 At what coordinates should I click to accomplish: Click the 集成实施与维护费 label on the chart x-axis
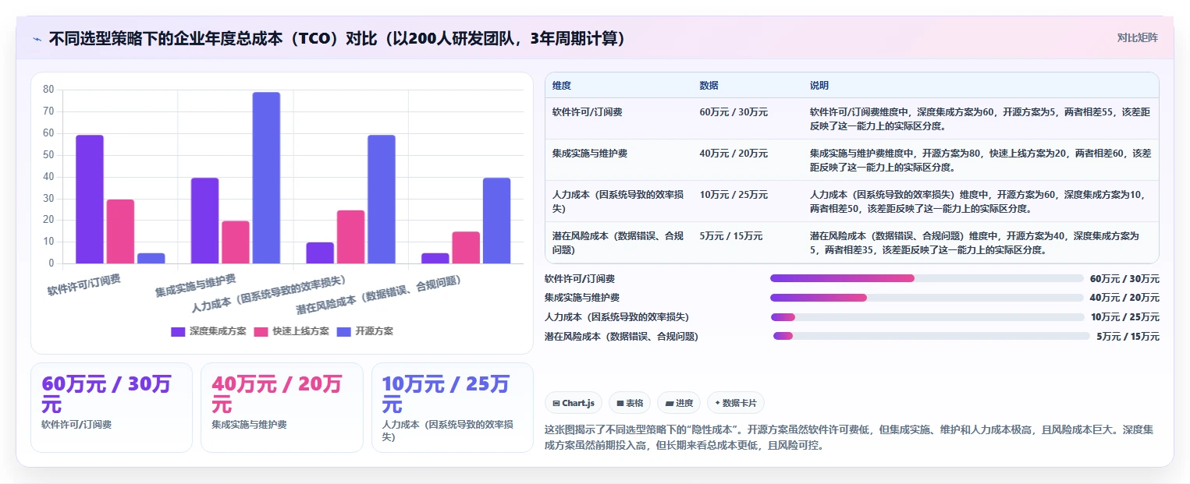[196, 285]
